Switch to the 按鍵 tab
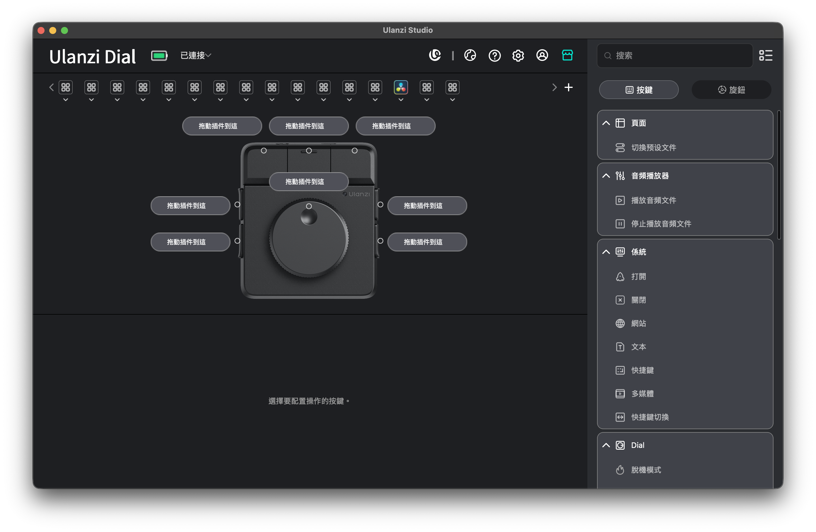 click(x=638, y=90)
